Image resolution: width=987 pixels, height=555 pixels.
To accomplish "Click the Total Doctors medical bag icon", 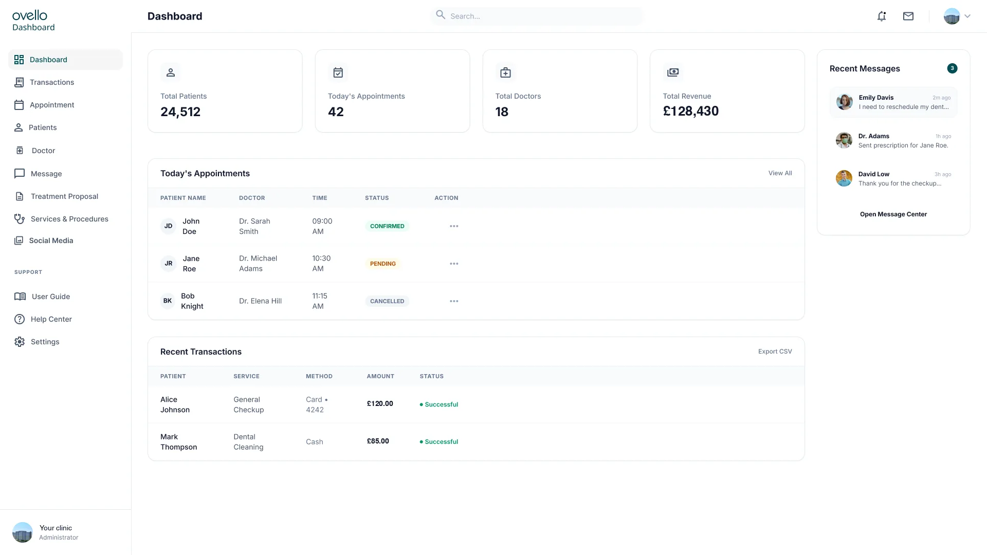I will [x=505, y=72].
